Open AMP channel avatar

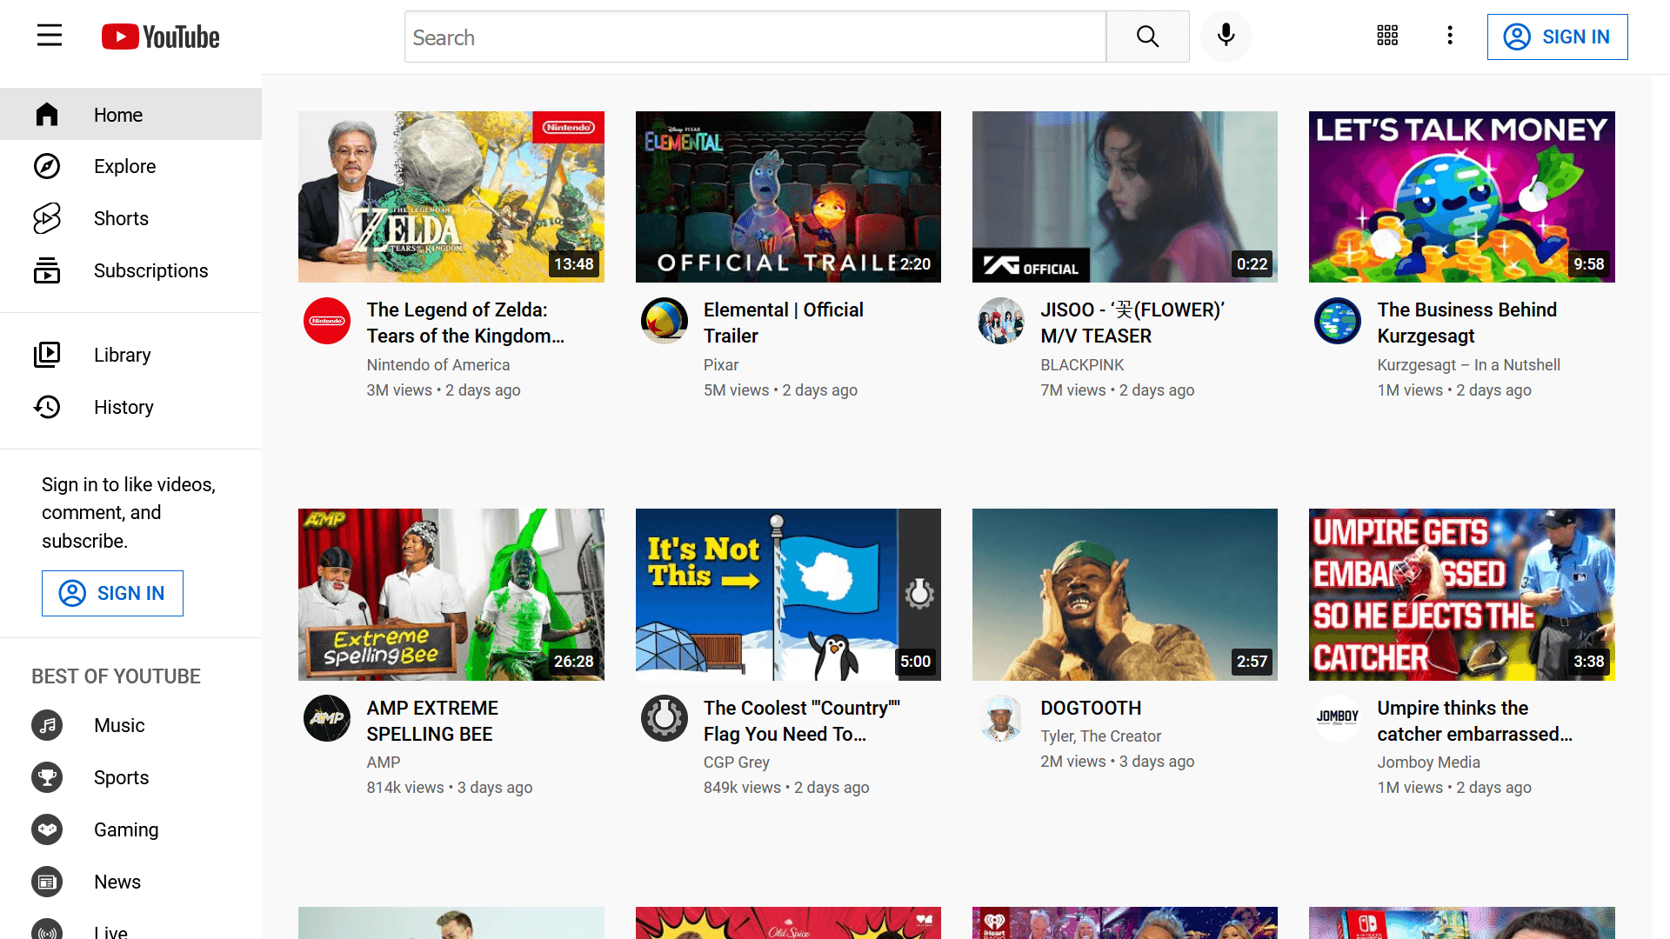[327, 718]
